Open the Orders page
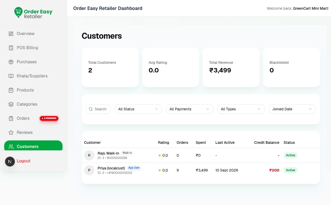 click(x=33, y=118)
